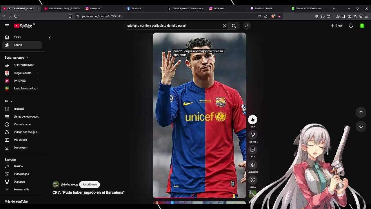The height and width of the screenshot is (209, 371).
Task: Open Música in Explorar
Action: (x=22, y=166)
